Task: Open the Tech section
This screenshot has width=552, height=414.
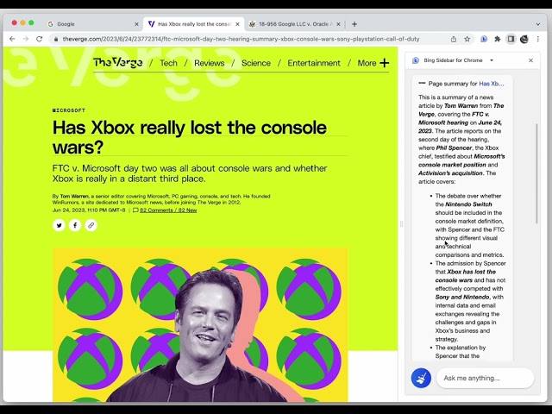Action: tap(169, 63)
